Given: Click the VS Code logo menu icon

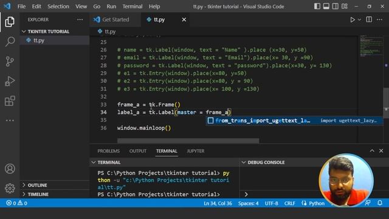Looking at the screenshot, I should pyautogui.click(x=7, y=6).
